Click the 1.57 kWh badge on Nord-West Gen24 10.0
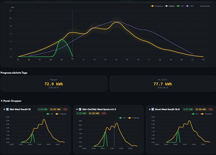Viewport: 216px width, 155px height. pos(188,109)
